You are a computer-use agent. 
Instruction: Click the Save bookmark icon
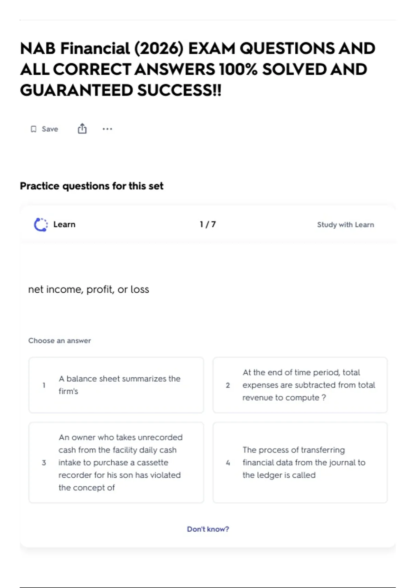[x=34, y=129]
